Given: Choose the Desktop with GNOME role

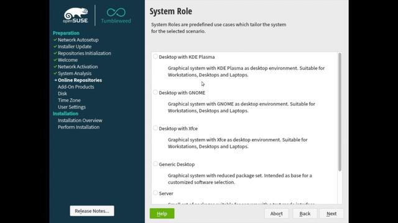Looking at the screenshot, I should pos(155,92).
